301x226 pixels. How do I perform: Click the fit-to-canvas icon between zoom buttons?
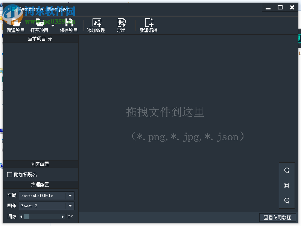[287, 185]
